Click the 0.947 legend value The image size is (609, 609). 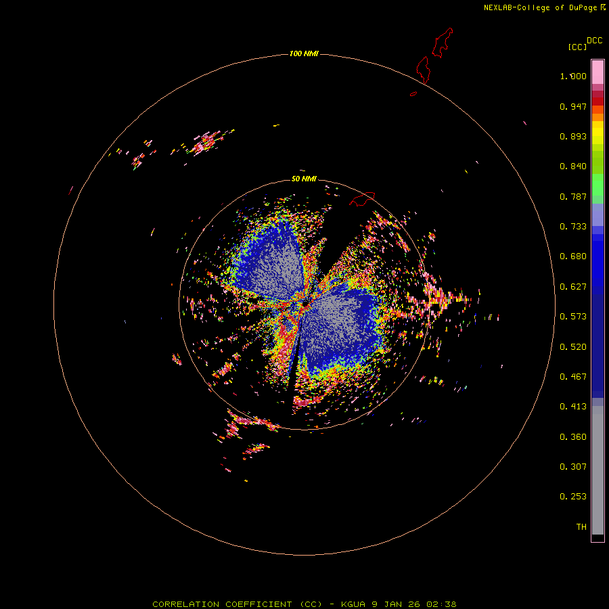coord(573,106)
